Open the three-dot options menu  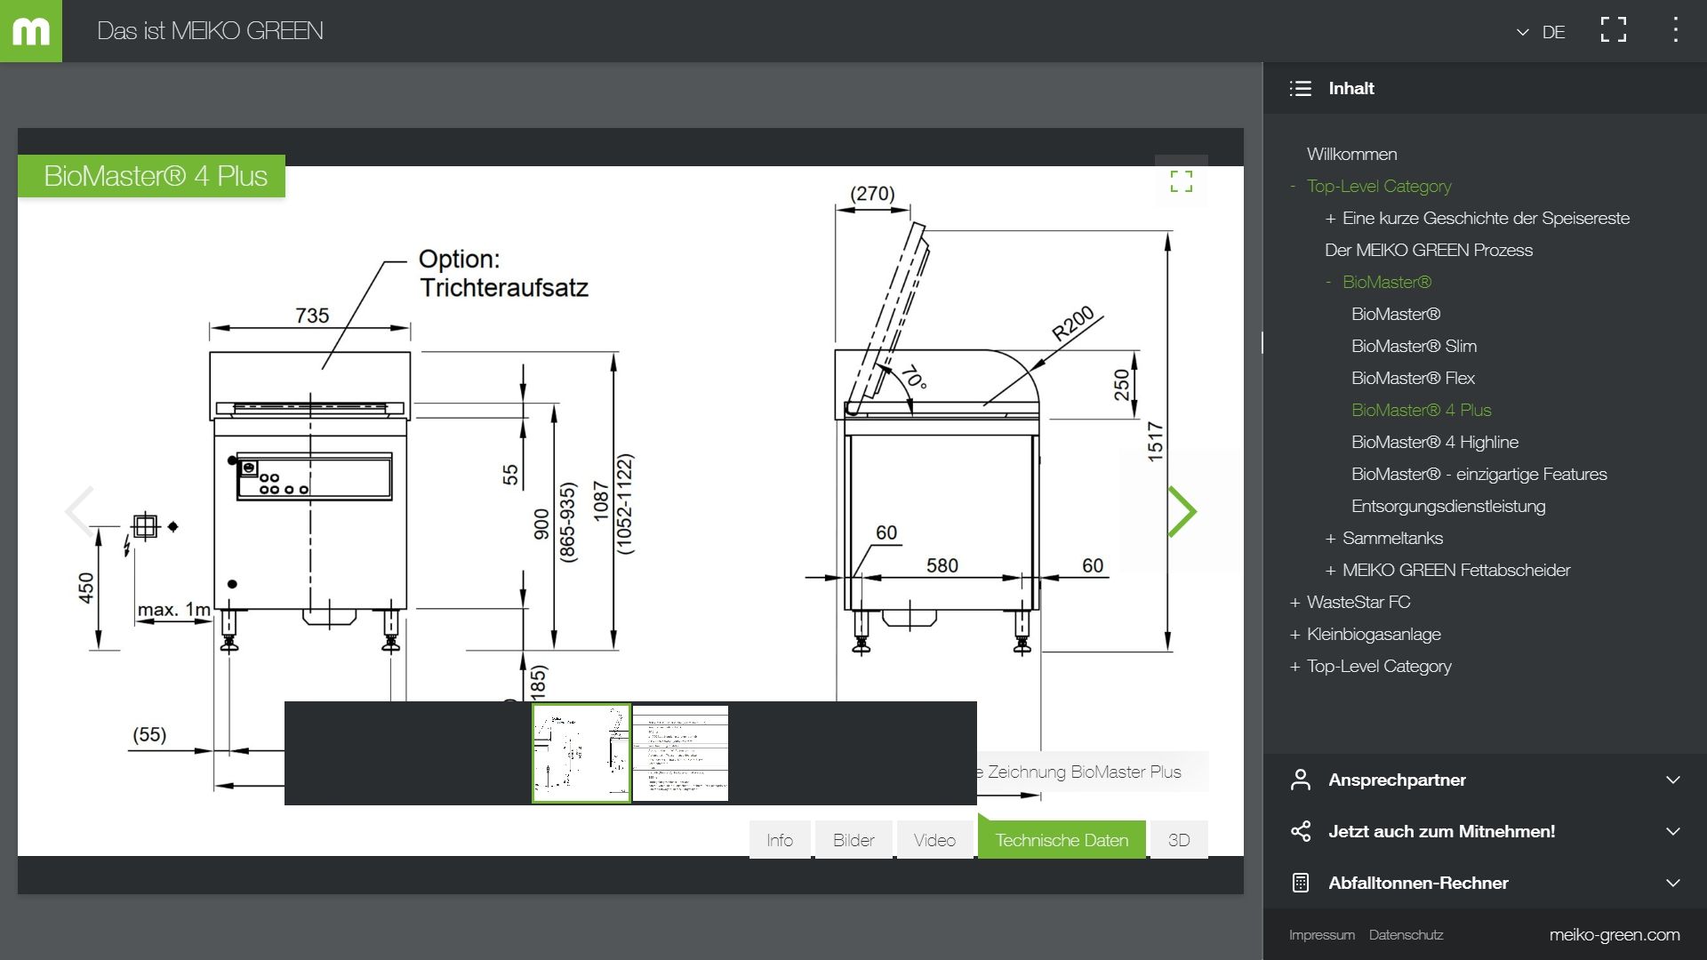click(1675, 31)
